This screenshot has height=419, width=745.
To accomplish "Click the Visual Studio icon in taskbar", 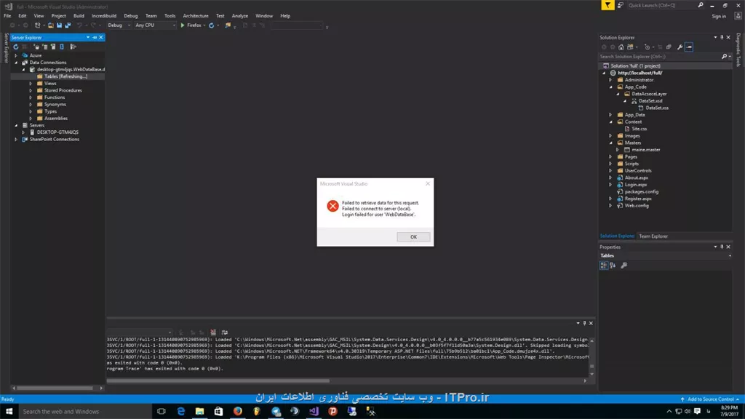I will [x=314, y=412].
